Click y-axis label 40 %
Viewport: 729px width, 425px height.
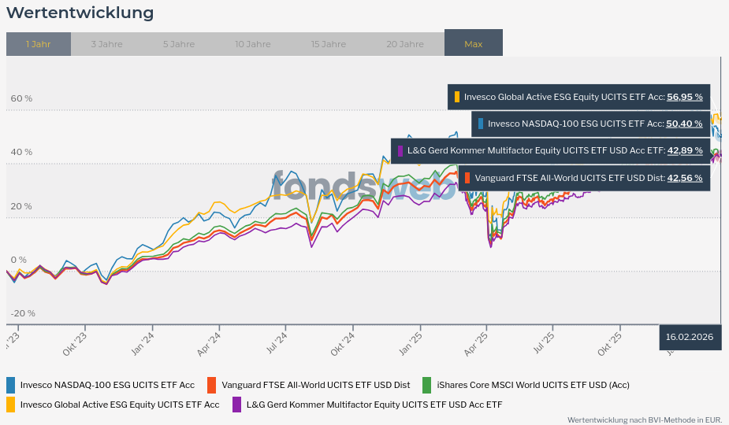pyautogui.click(x=21, y=152)
